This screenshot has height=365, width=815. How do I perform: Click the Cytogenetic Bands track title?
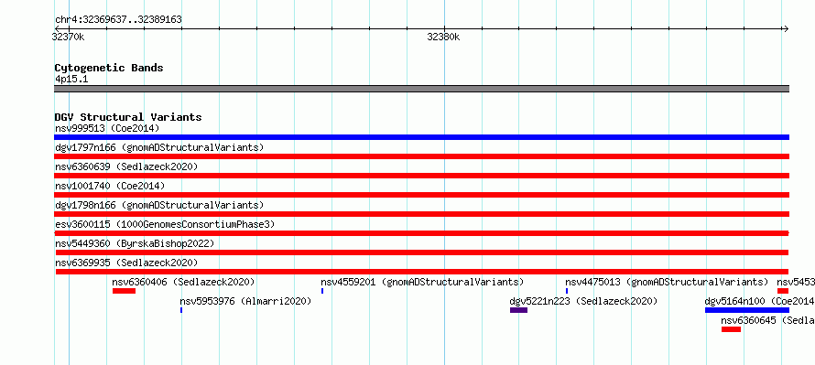tap(109, 68)
